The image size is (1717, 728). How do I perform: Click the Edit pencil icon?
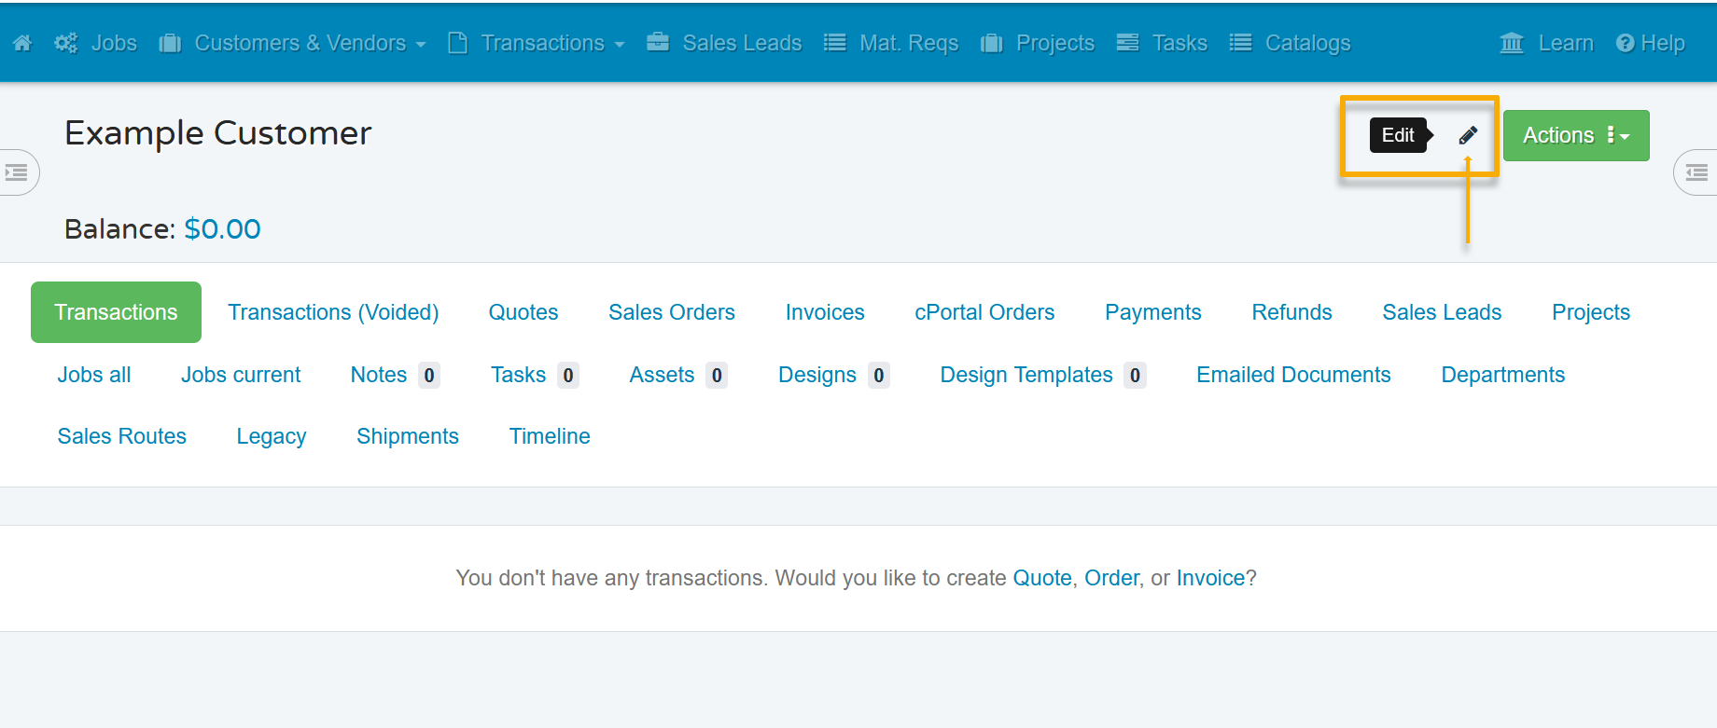point(1468,135)
